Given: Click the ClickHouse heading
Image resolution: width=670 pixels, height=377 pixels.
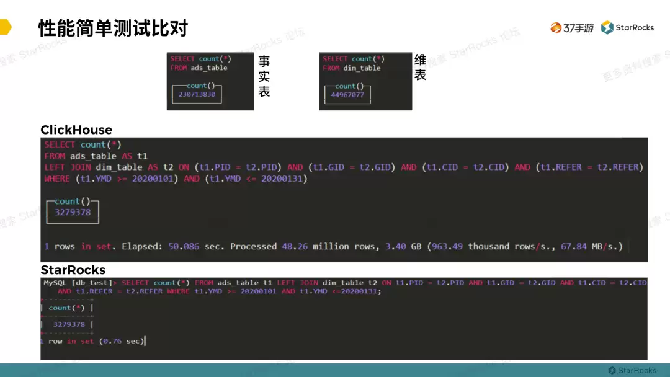Looking at the screenshot, I should click(76, 130).
